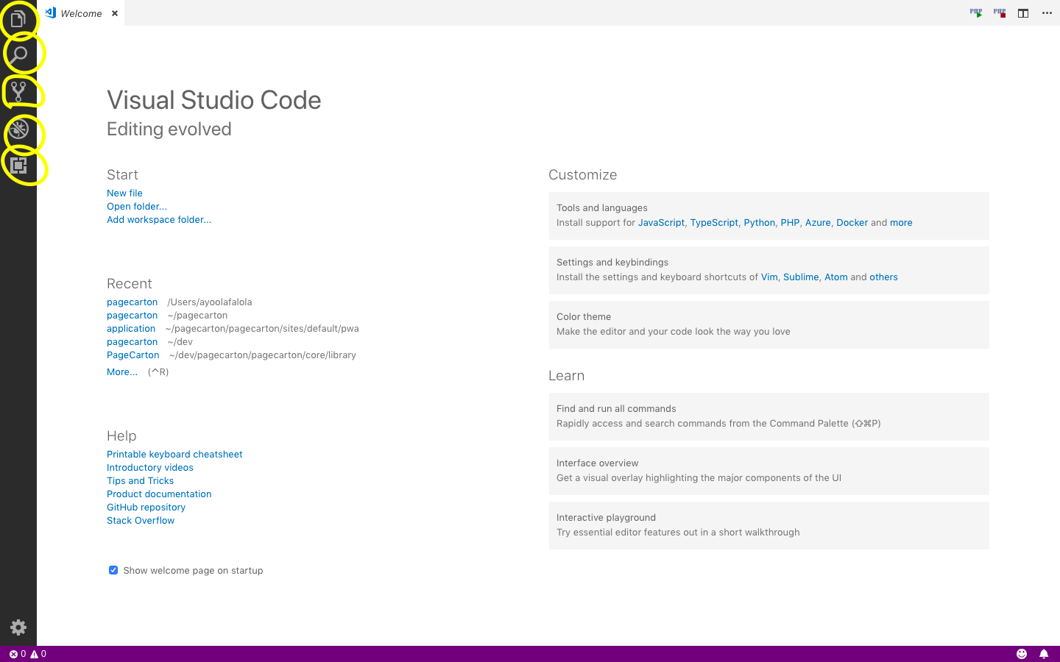Open the Source Control view icon
This screenshot has width=1060, height=662.
18,92
